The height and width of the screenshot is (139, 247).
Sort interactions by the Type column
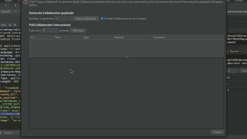coord(86,37)
